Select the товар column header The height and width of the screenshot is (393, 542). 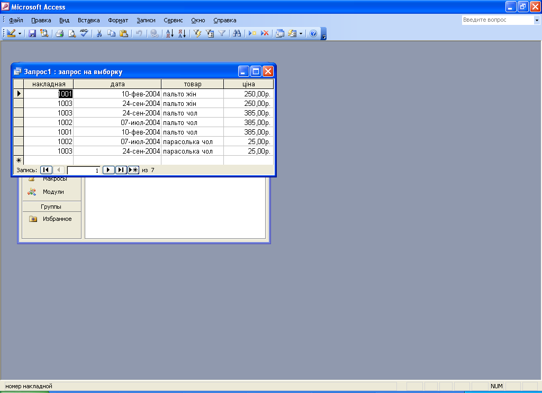[x=192, y=84]
